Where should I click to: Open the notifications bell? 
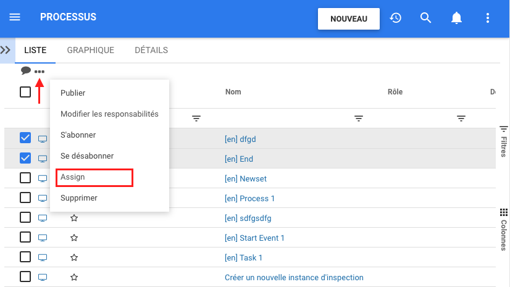point(456,18)
